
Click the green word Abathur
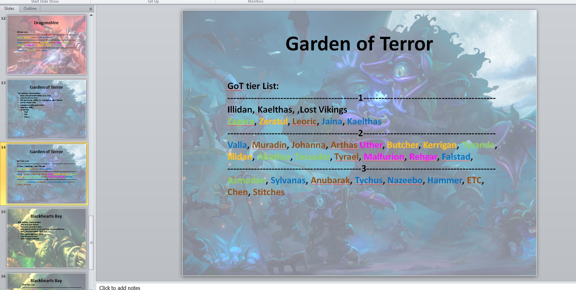274,157
